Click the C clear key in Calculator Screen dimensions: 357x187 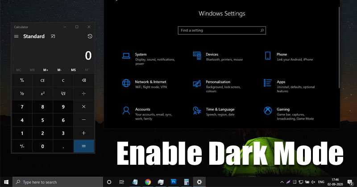pos(63,80)
